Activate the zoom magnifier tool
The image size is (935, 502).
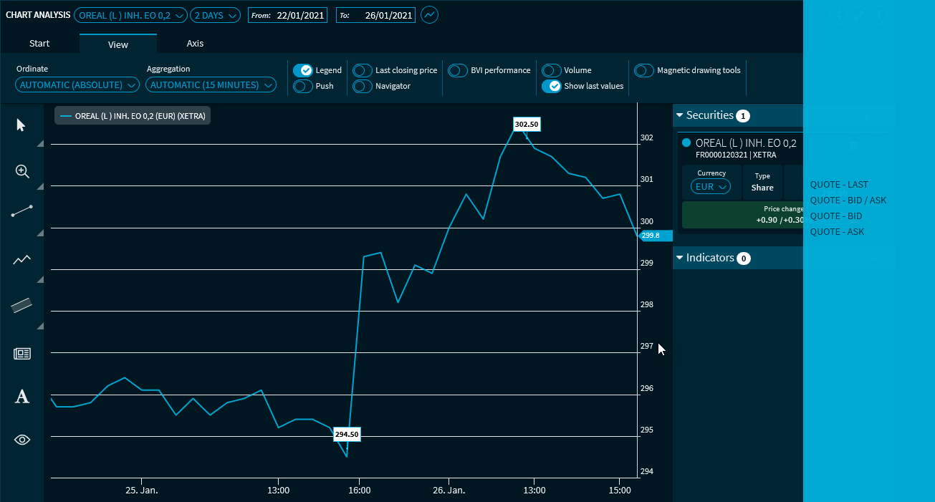tap(22, 171)
